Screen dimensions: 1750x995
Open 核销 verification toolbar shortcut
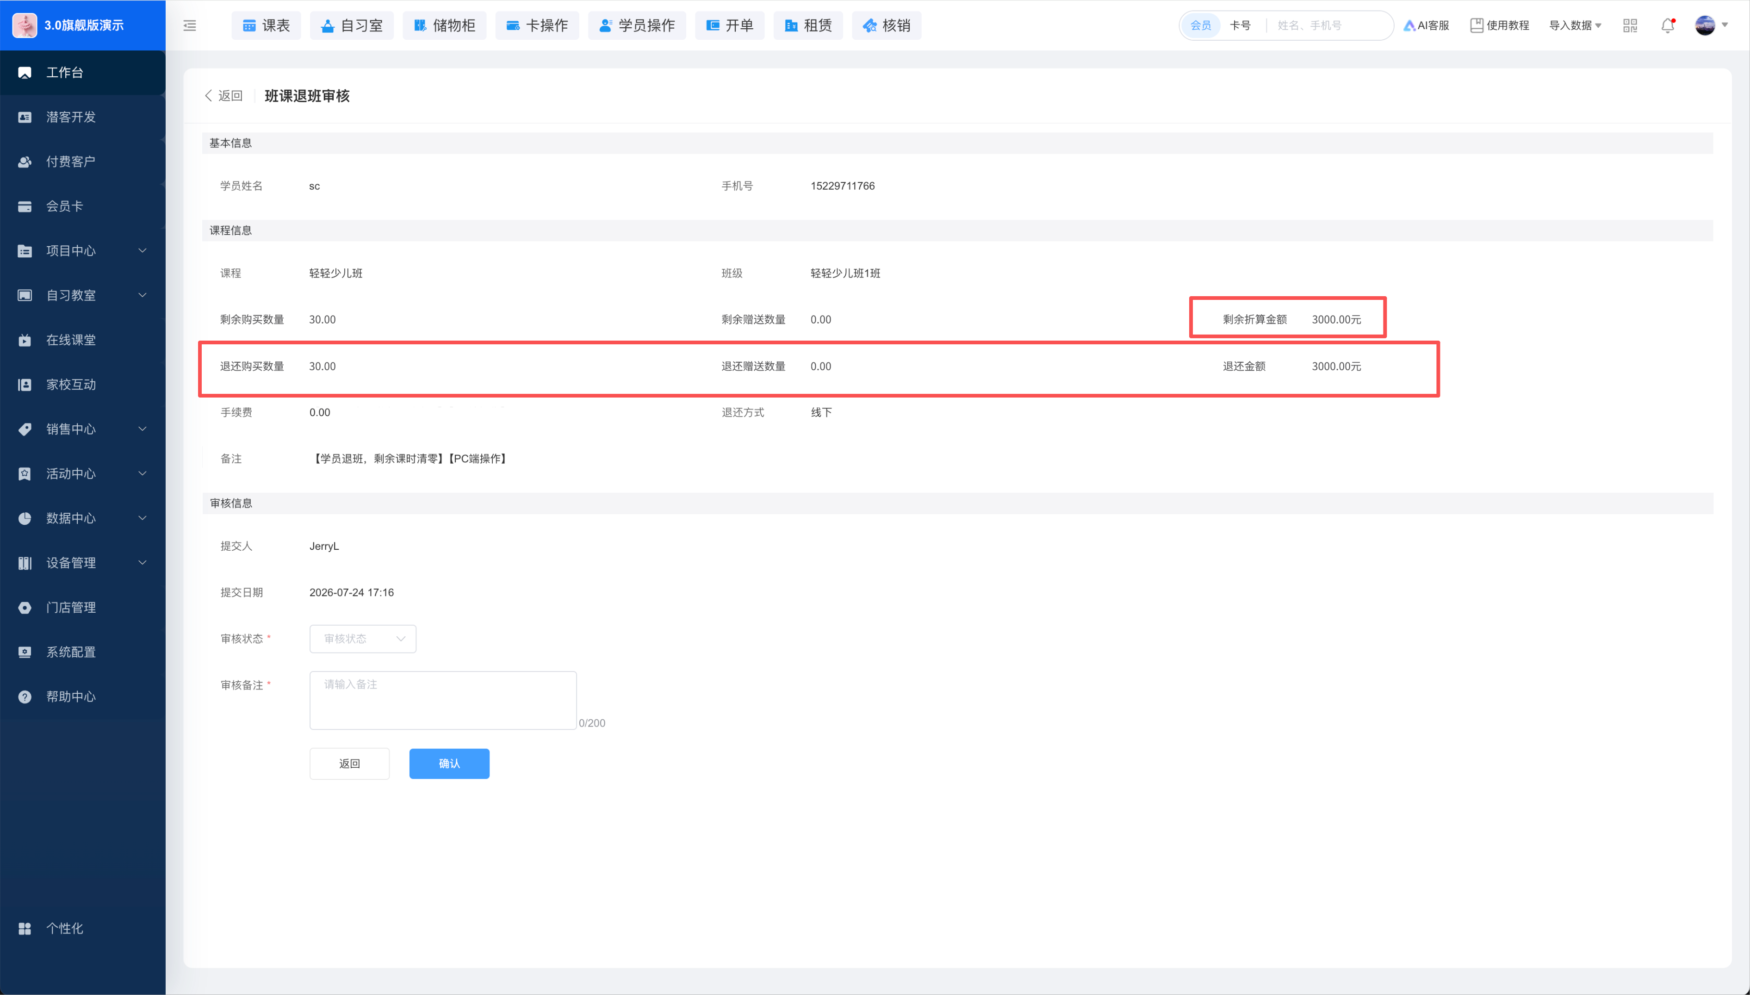[x=886, y=25]
